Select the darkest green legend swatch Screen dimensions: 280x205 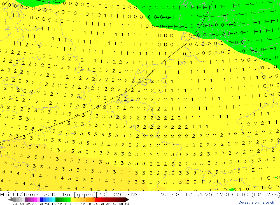coord(57,200)
